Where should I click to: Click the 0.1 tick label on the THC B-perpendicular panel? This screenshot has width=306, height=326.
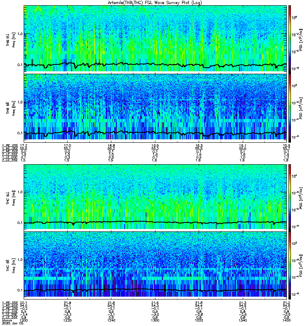click(20, 222)
